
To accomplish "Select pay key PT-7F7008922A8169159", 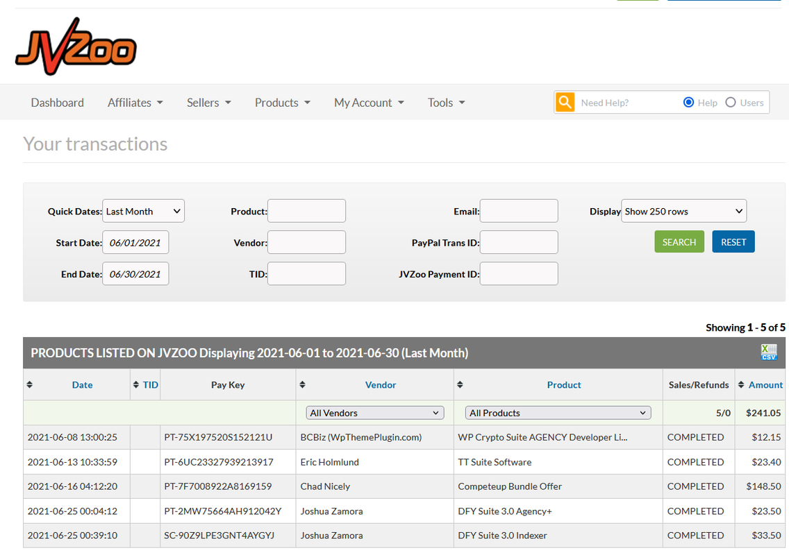I will 217,486.
